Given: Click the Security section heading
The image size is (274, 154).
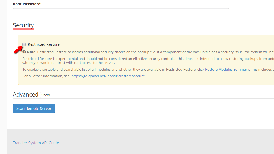Looking at the screenshot, I should tap(23, 25).
